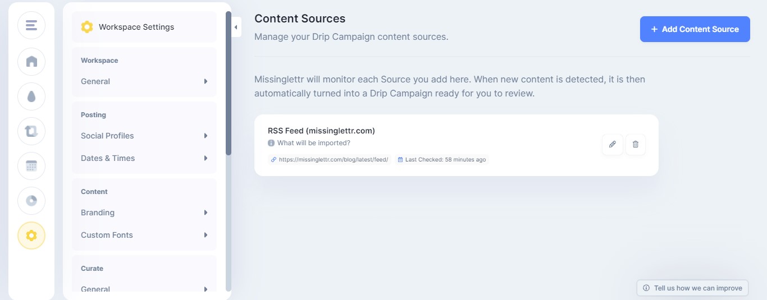Click the Add Content Source button
Viewport: 767px width, 300px height.
(695, 29)
